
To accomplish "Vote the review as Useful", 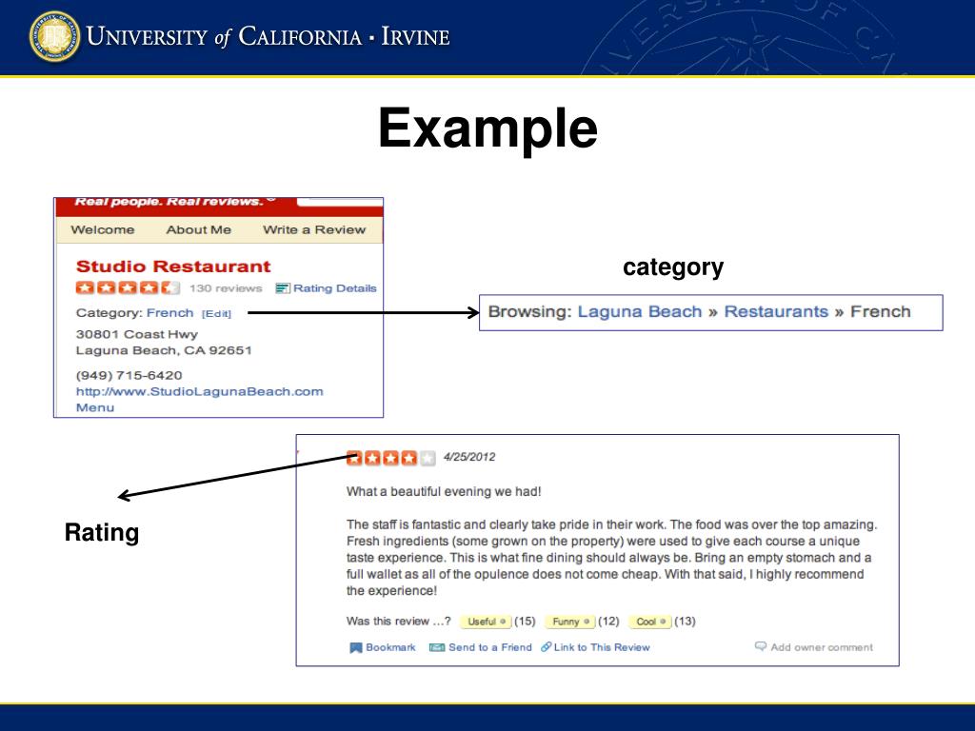I will [x=486, y=622].
